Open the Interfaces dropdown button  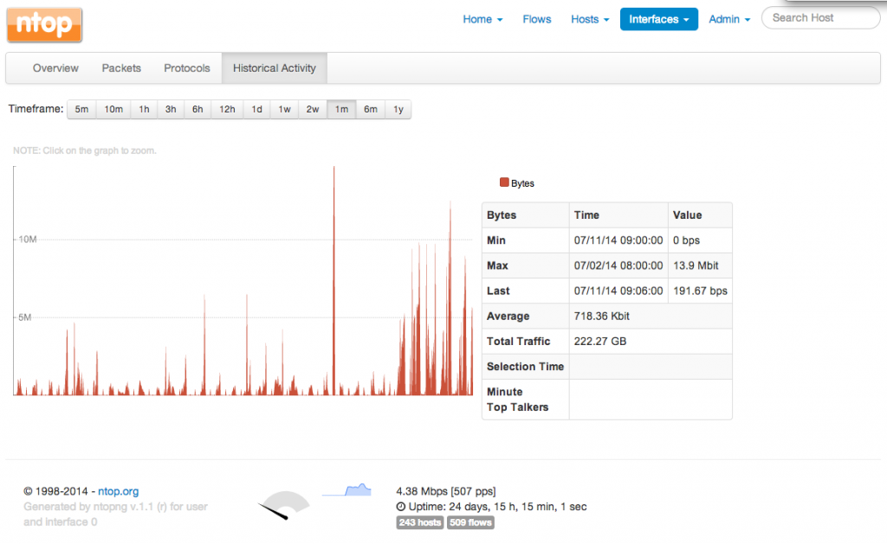(659, 19)
